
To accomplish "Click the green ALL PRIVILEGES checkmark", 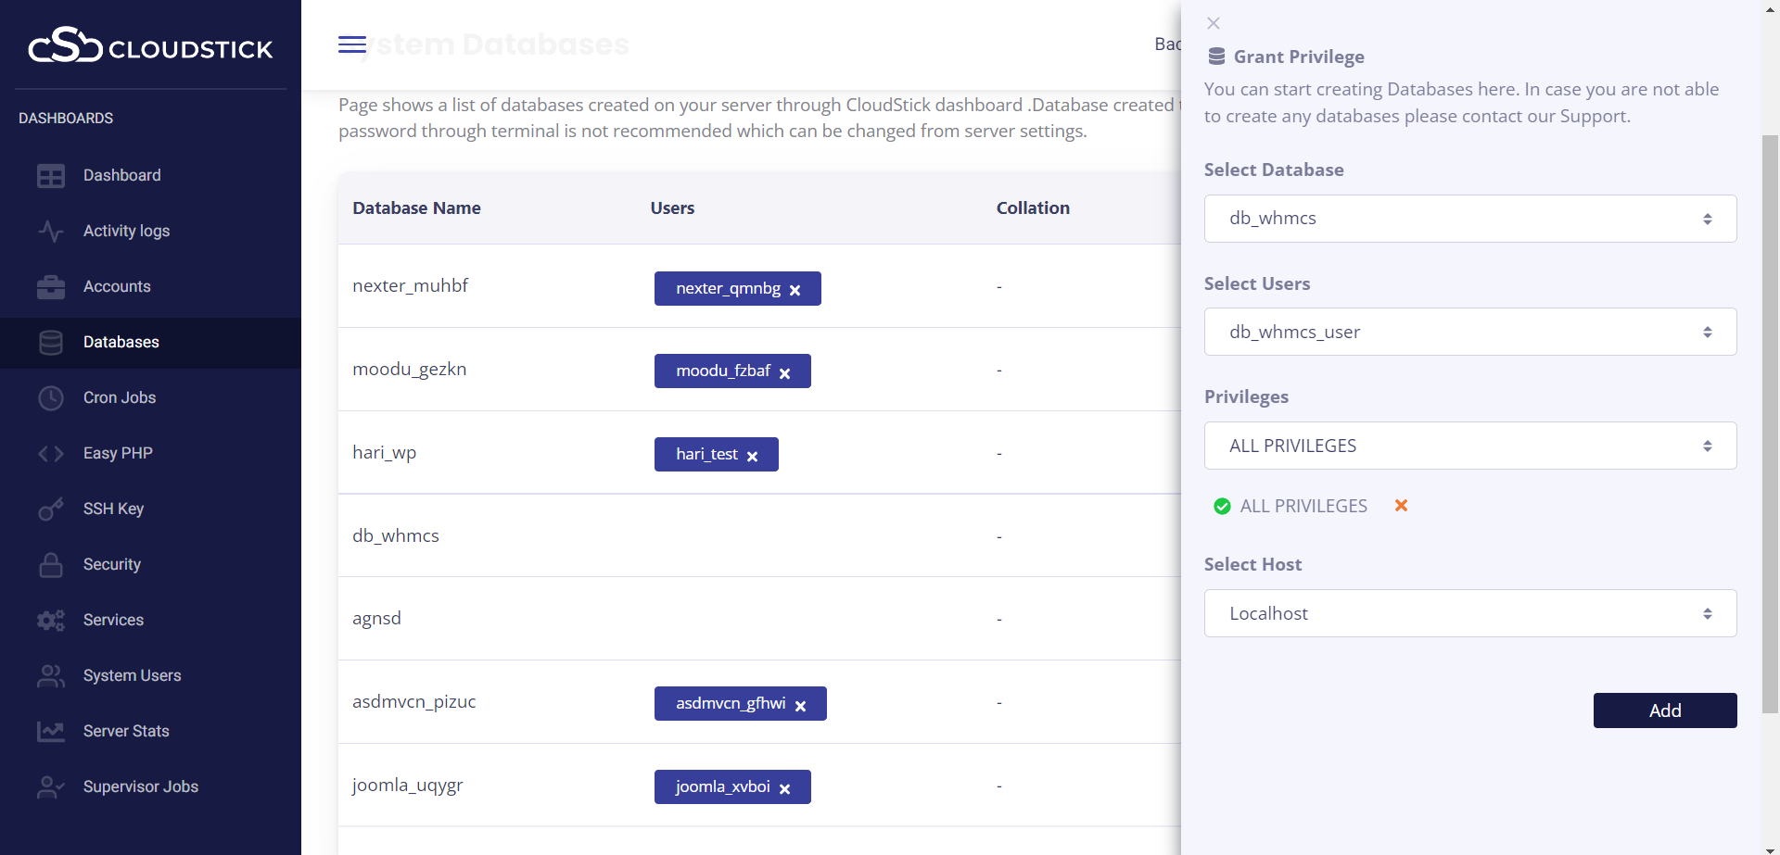I will [1222, 507].
